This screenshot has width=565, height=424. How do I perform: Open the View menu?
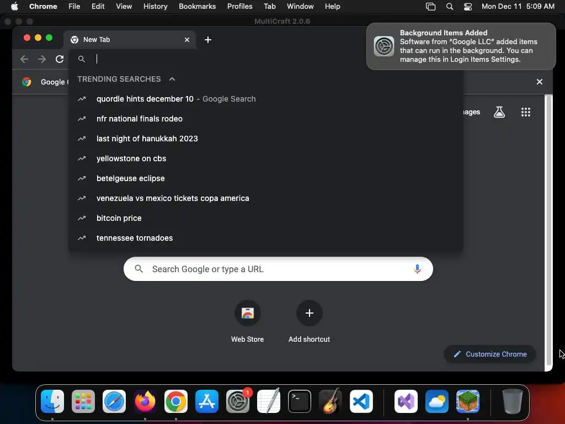124,6
